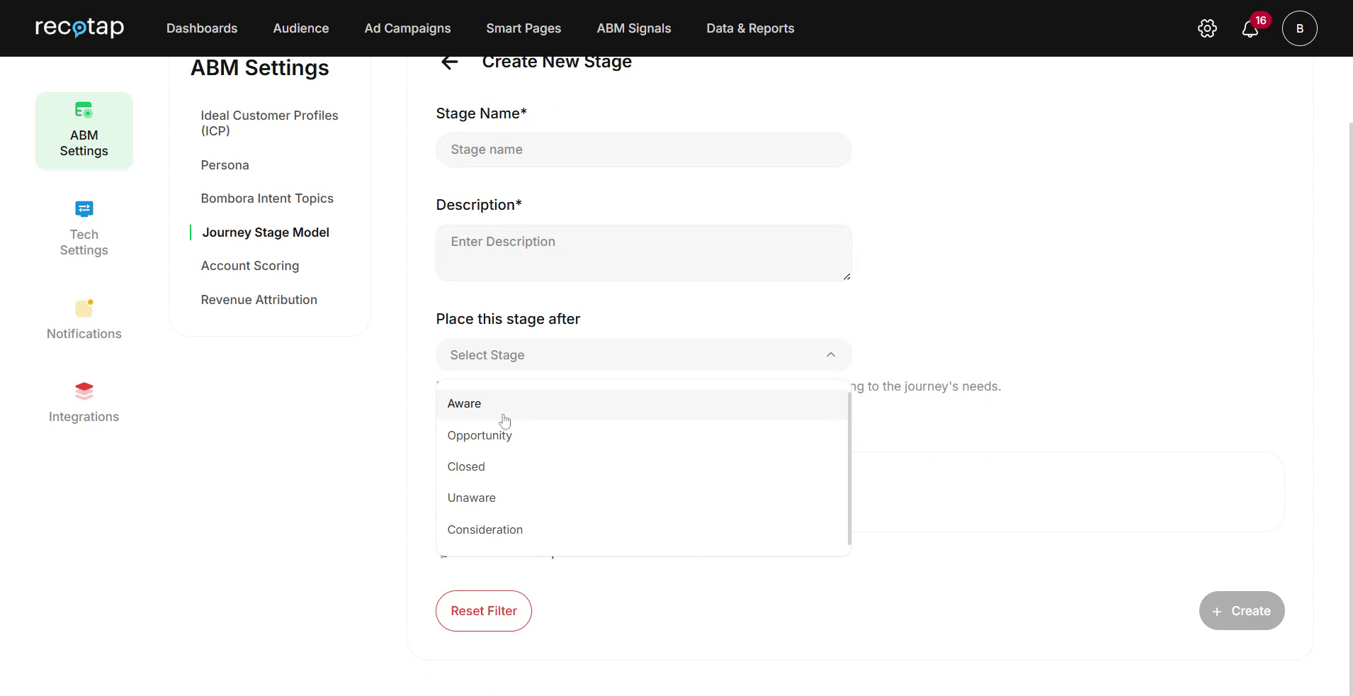Click the back arrow beside Create New Stage
This screenshot has height=696, width=1353.
pyautogui.click(x=450, y=62)
